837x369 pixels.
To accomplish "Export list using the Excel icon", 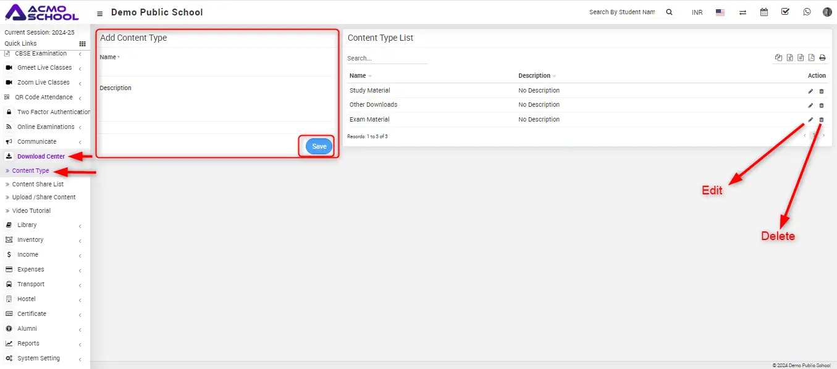I will [x=789, y=58].
